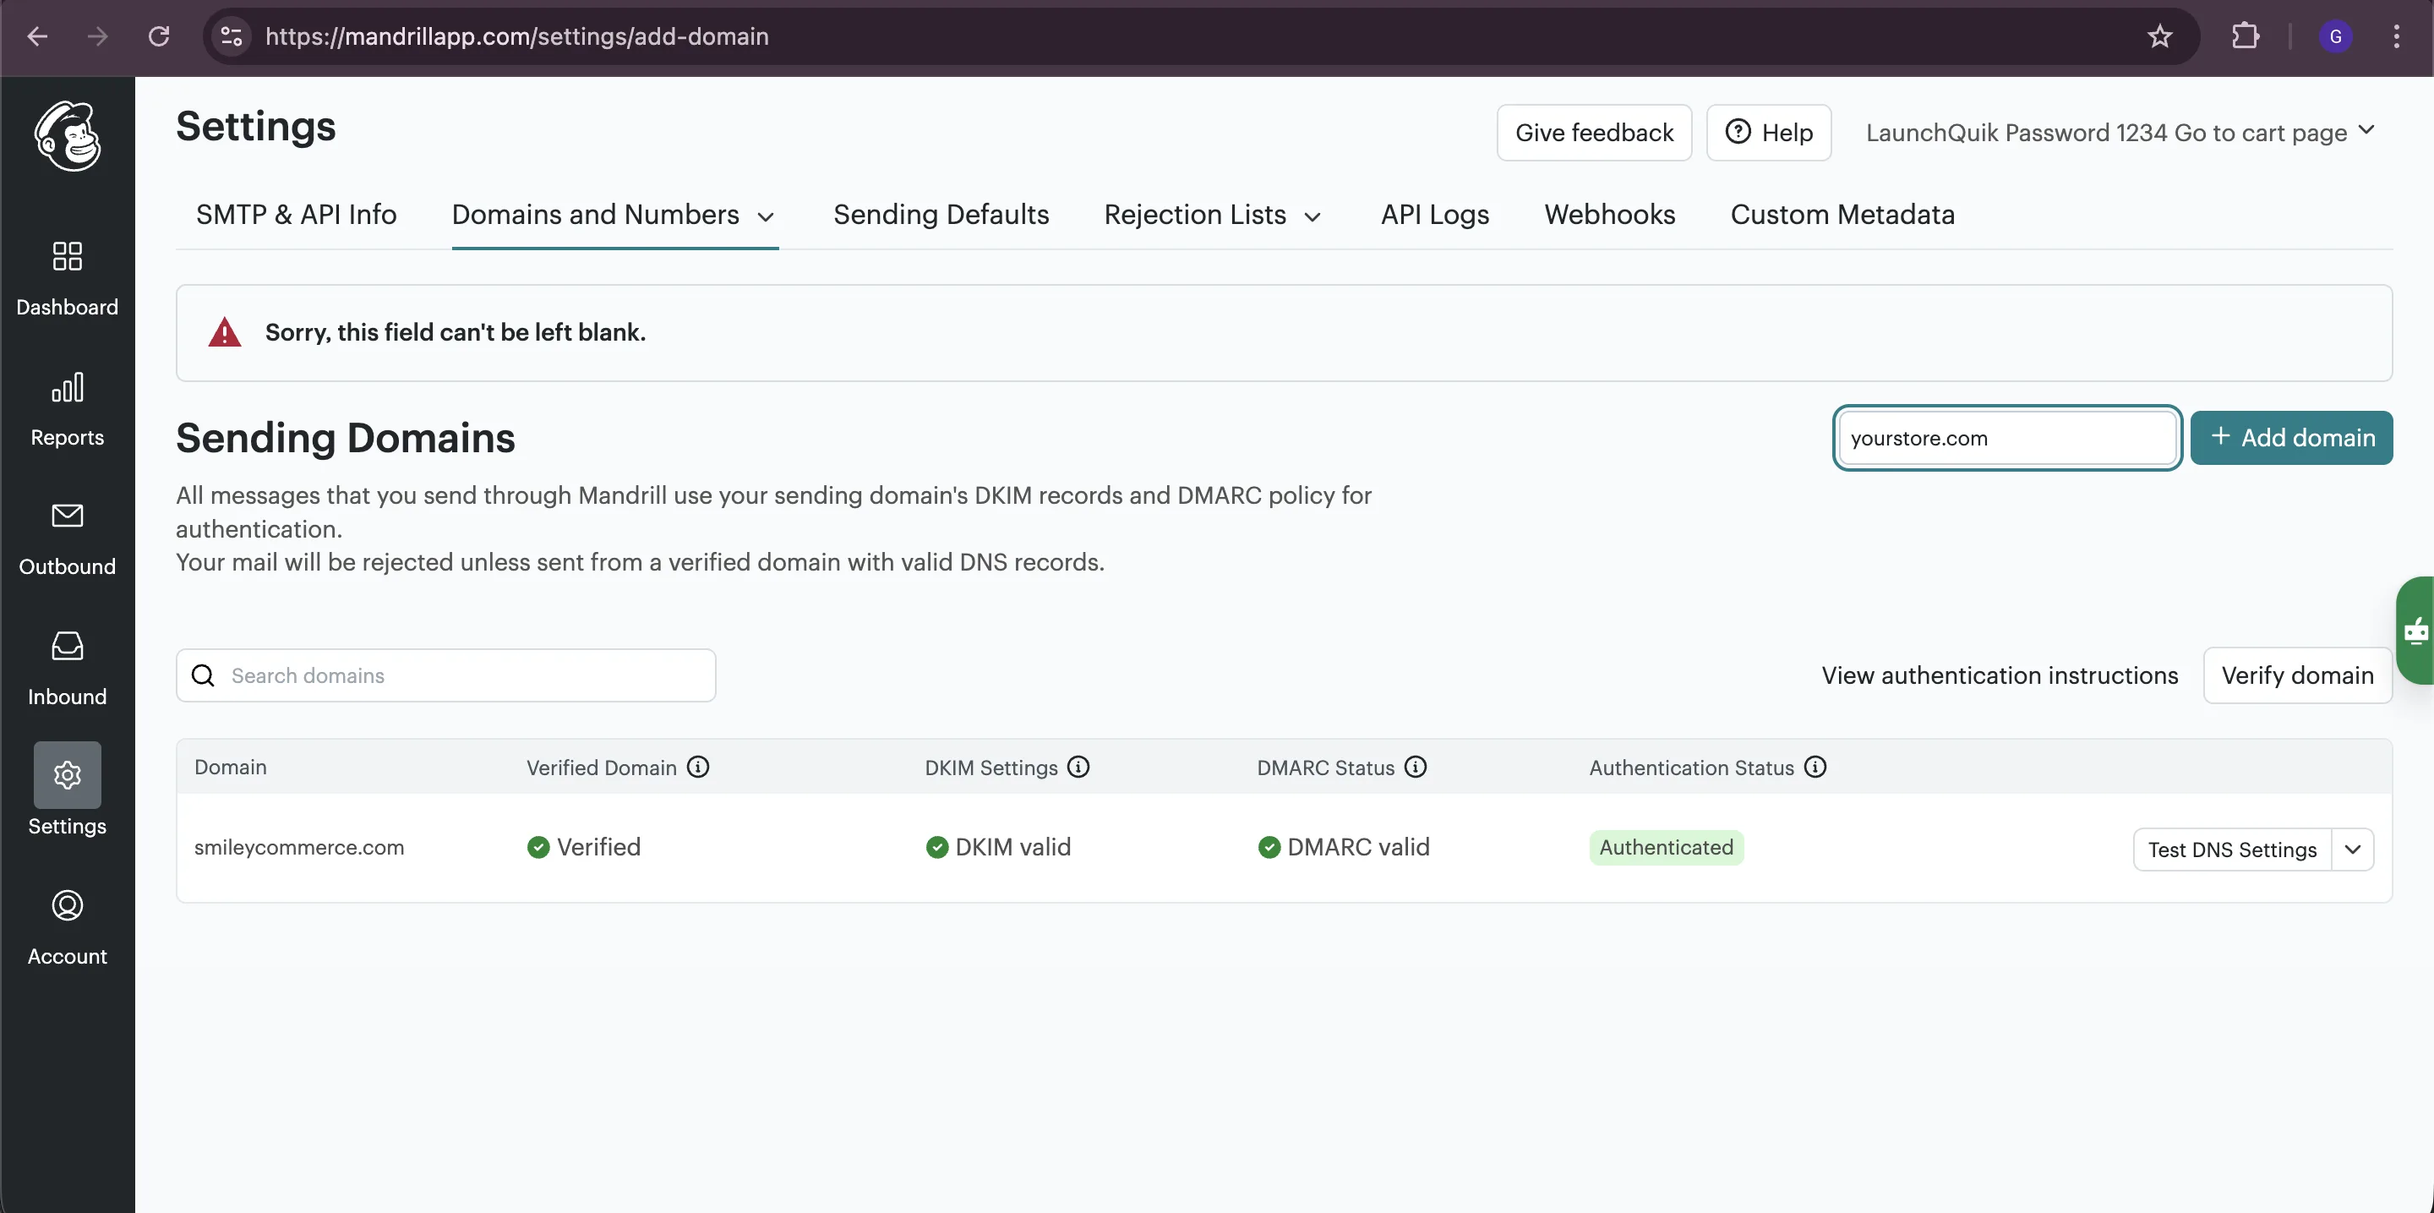Open the Chrome three-dot menu
Viewport: 2434px width, 1213px height.
2396,36
